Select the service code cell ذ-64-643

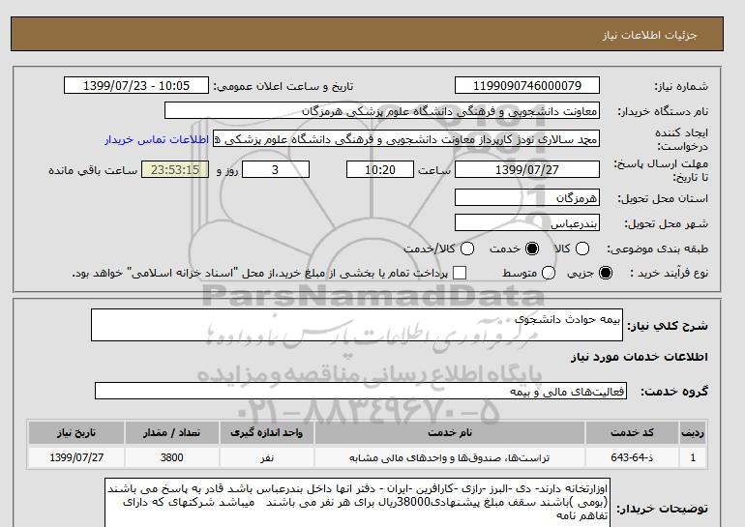632,457
